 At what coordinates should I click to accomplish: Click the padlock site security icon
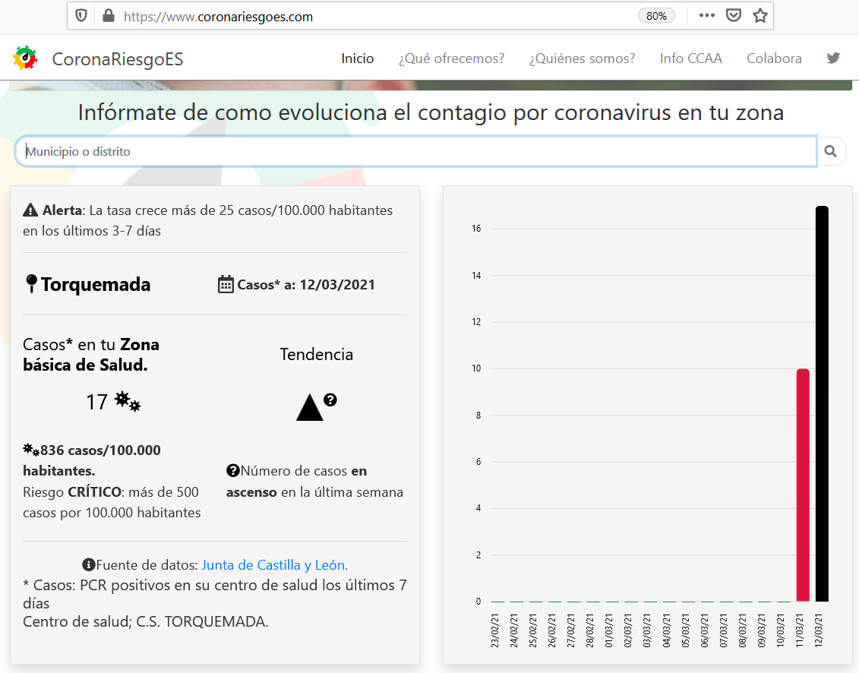point(109,15)
